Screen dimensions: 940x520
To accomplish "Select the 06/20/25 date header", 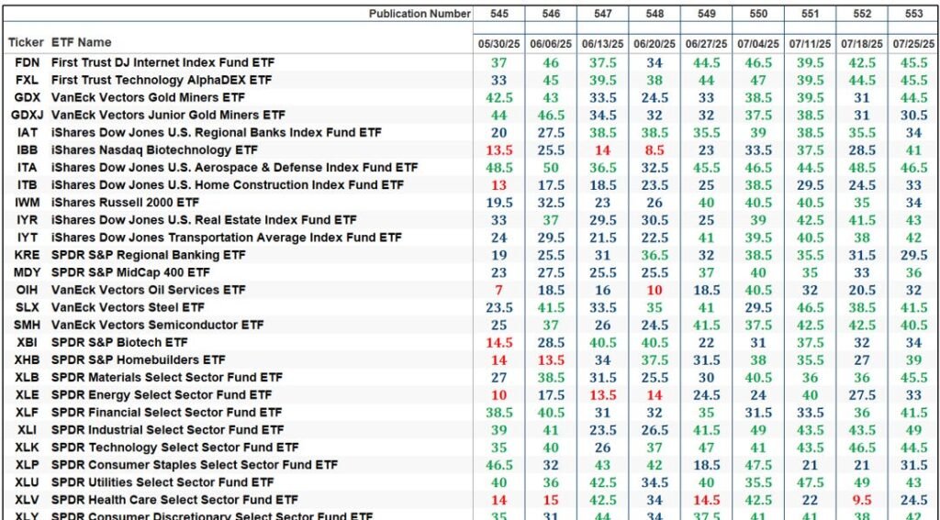I will pos(655,44).
